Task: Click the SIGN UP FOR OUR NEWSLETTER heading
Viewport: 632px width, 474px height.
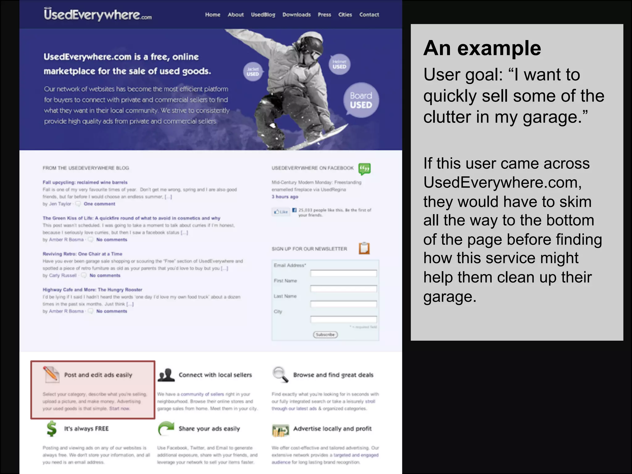Action: coord(309,249)
